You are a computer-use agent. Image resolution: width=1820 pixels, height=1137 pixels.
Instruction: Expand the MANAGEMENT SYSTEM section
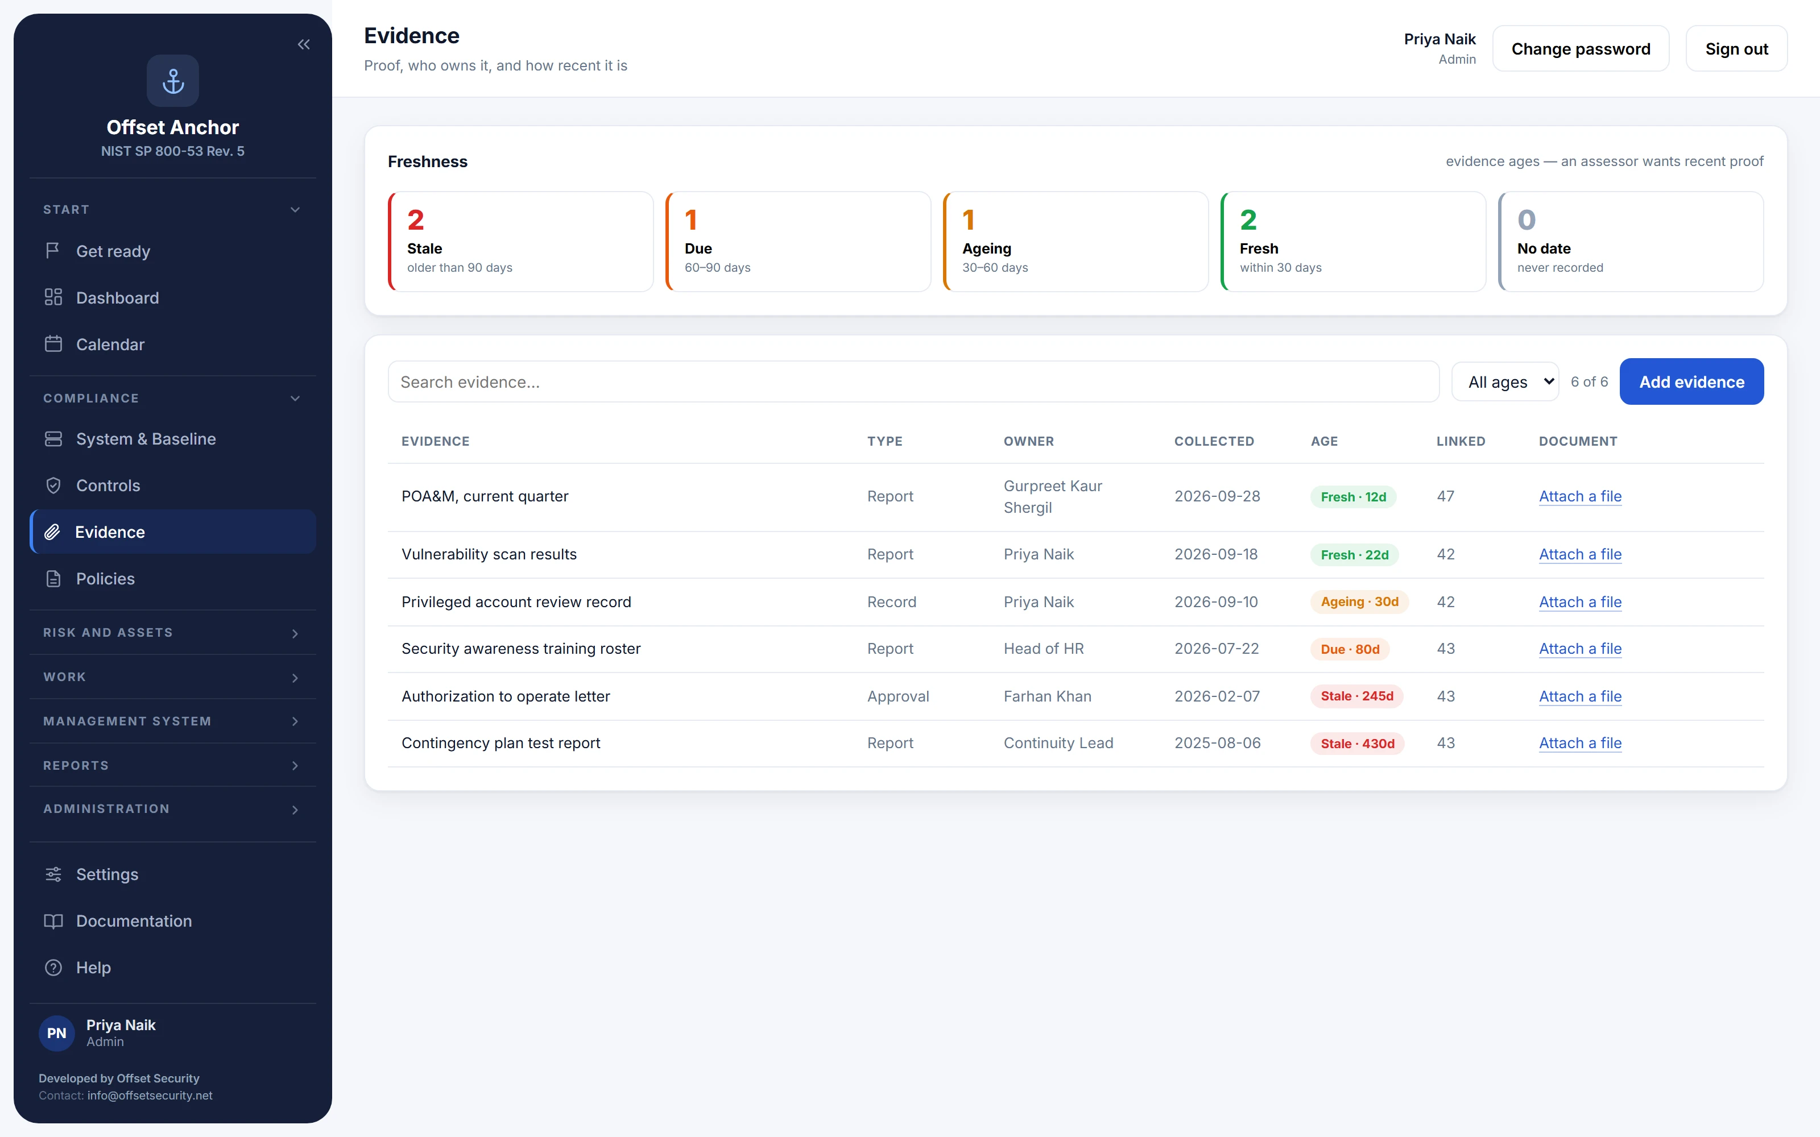[172, 721]
